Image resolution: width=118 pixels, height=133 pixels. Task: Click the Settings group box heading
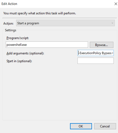[11, 30]
